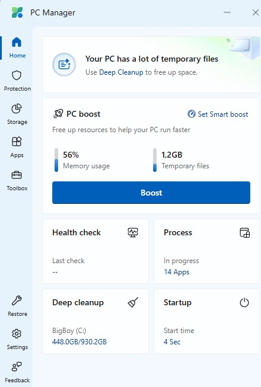This screenshot has height=387, width=261.
Task: Click the Start time label
Action: pos(179,331)
